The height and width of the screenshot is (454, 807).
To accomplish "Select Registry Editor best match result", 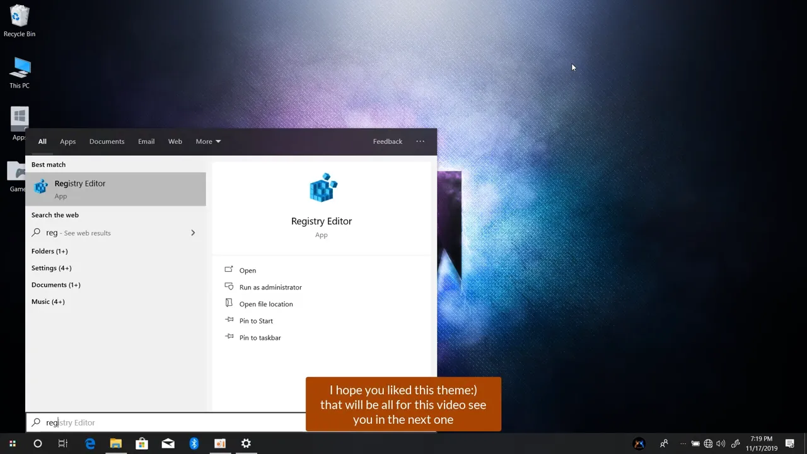I will [115, 189].
